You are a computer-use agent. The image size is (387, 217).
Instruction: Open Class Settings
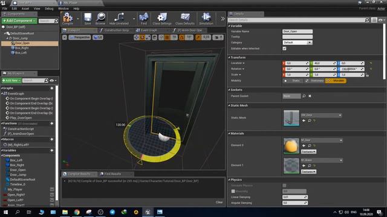(162, 19)
